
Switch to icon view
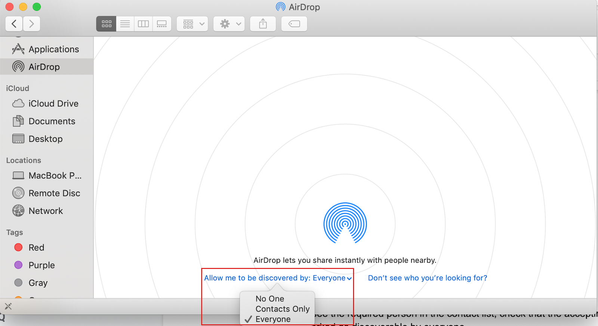[x=107, y=24]
